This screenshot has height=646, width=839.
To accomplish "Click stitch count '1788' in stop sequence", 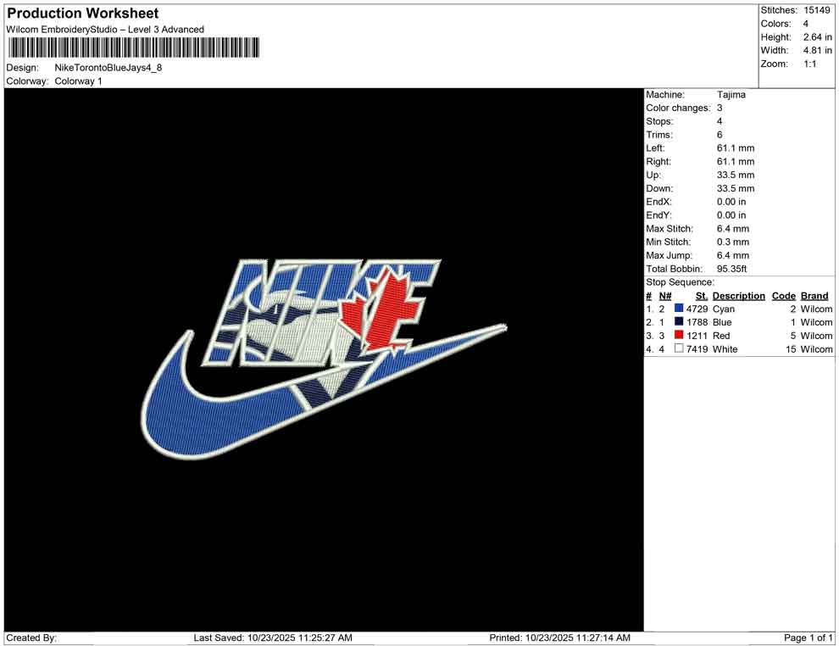I will 697,322.
